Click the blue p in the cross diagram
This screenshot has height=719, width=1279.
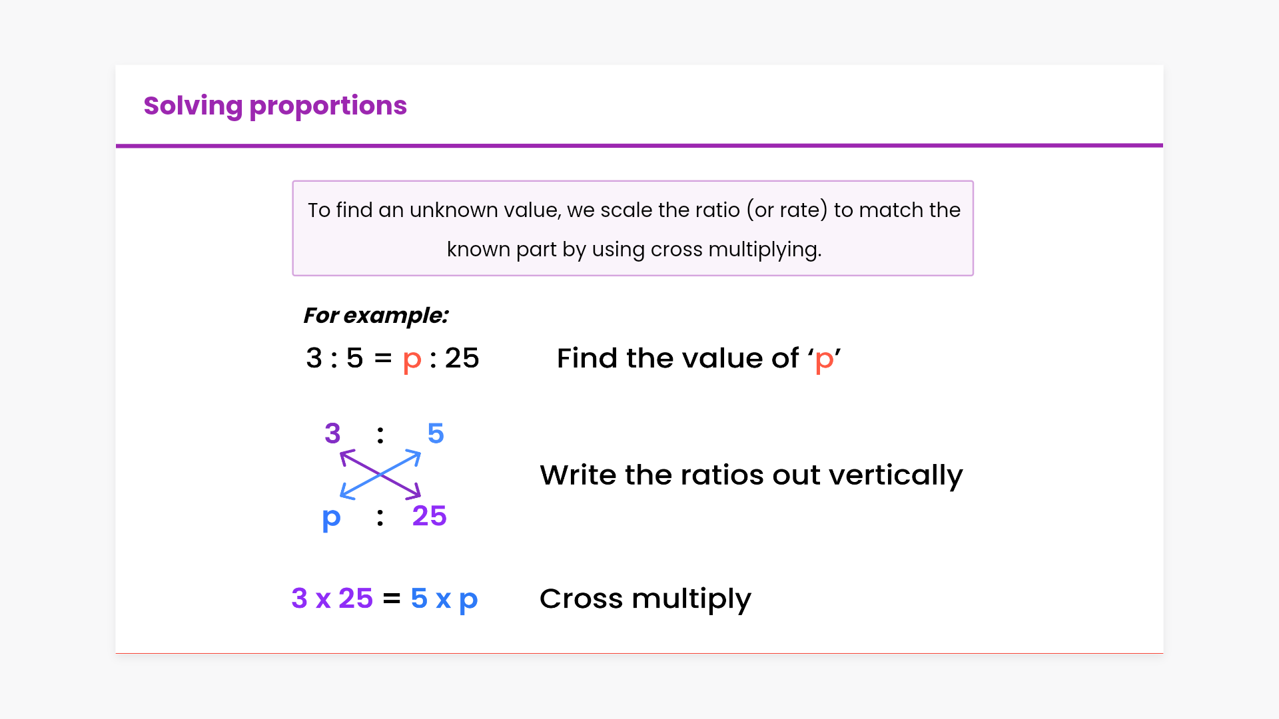point(331,518)
